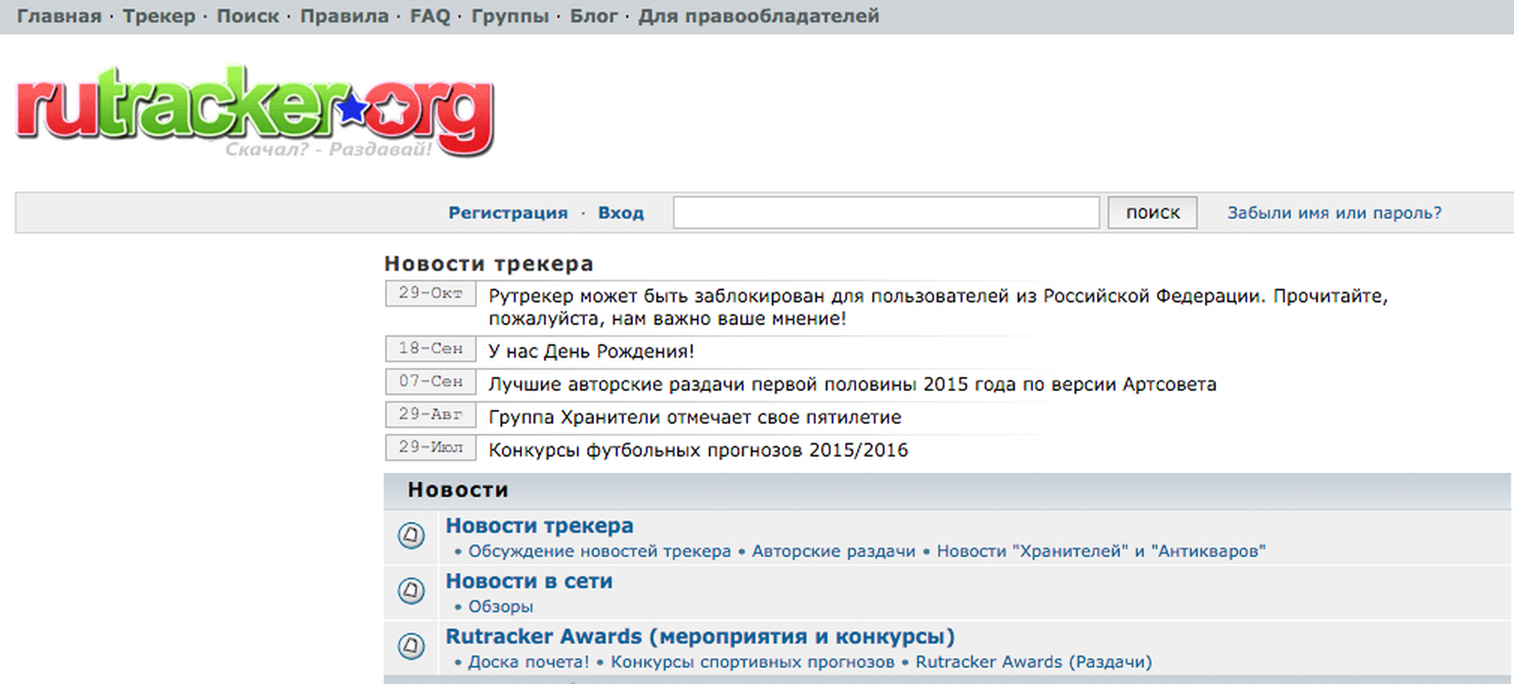Open news about Рутрекер может быть заблокирован
The height and width of the screenshot is (684, 1514).
[938, 307]
